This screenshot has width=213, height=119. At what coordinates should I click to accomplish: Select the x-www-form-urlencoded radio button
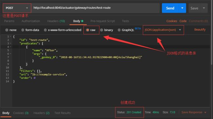pos(45,30)
